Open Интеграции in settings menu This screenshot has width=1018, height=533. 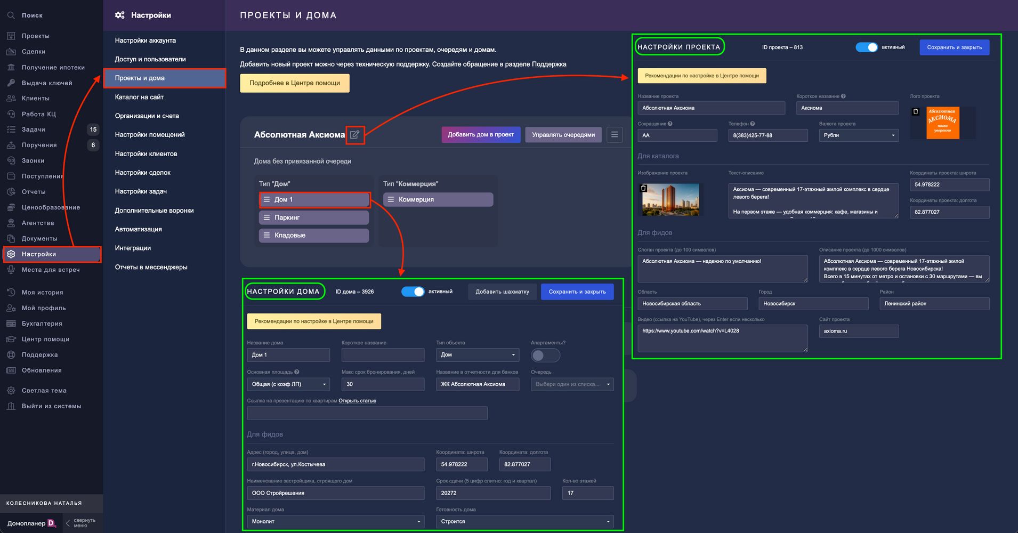tap(133, 248)
